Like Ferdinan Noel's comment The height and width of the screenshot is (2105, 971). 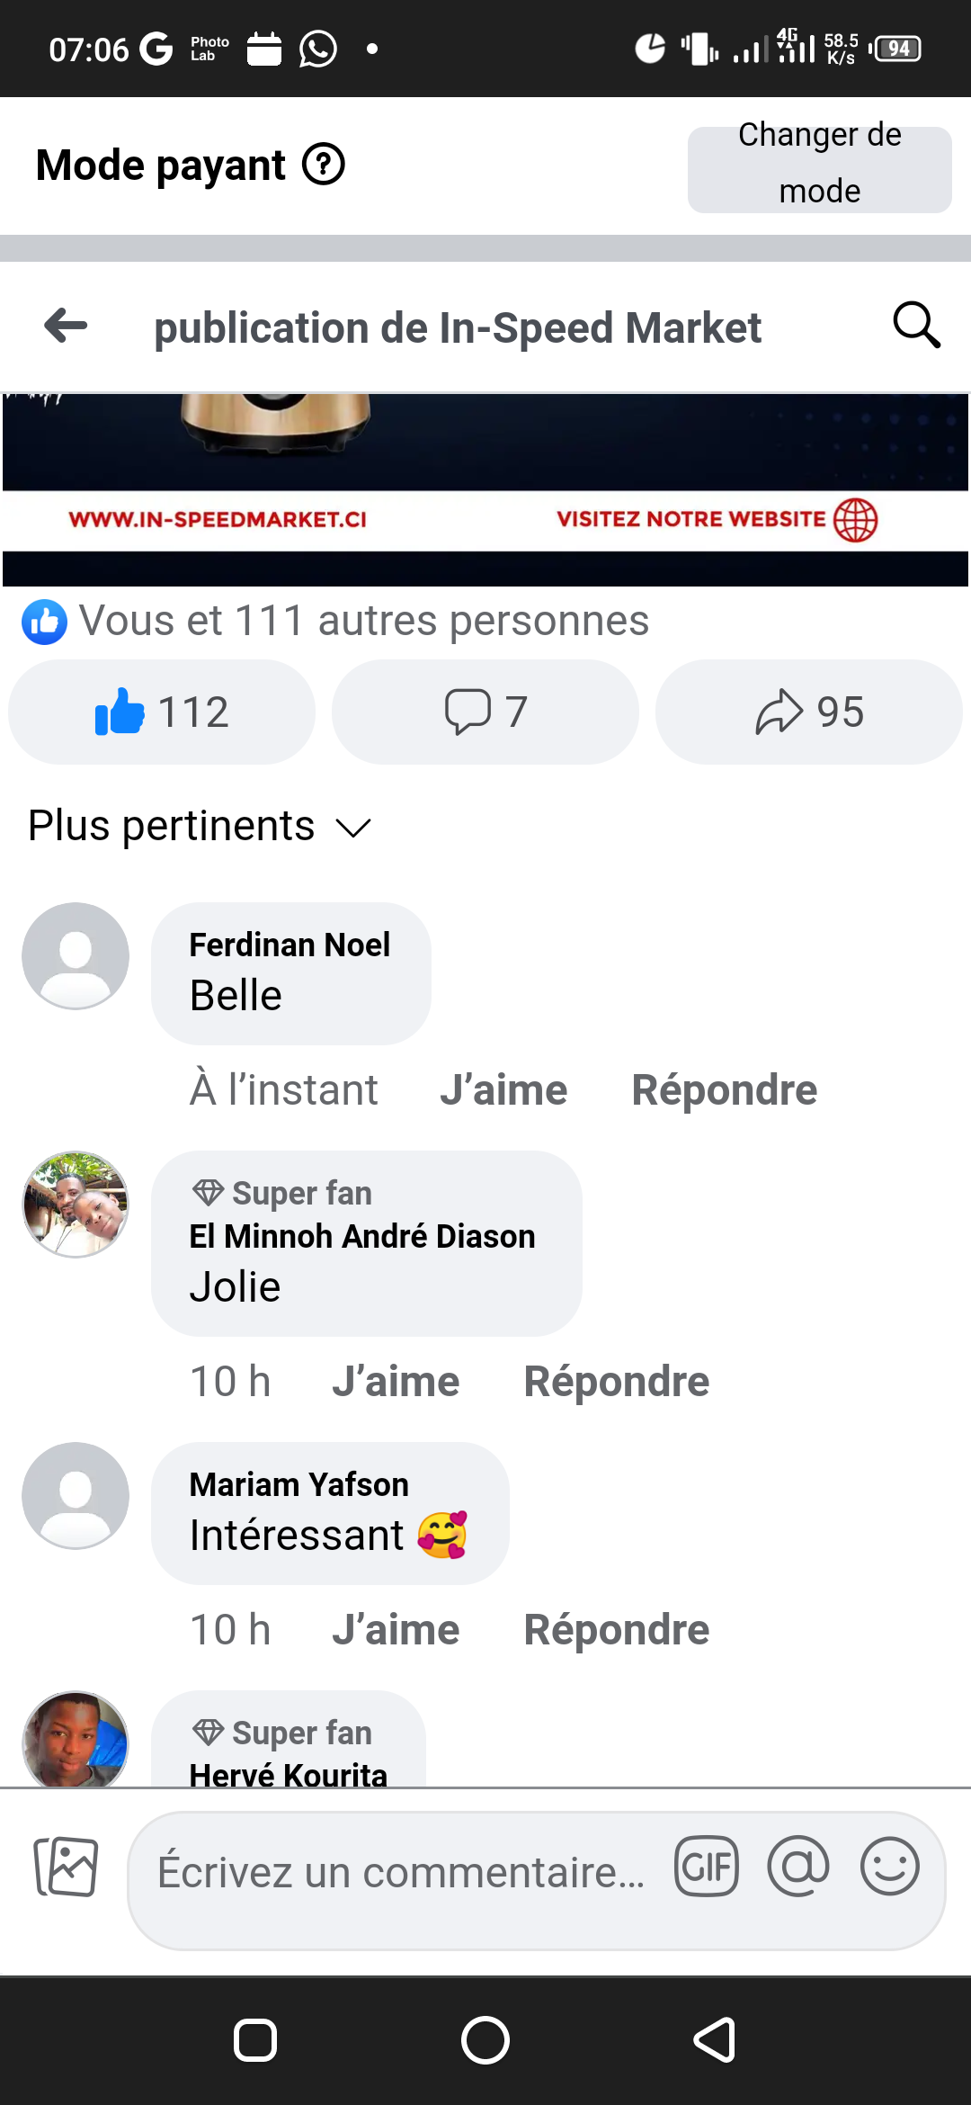coord(503,1090)
